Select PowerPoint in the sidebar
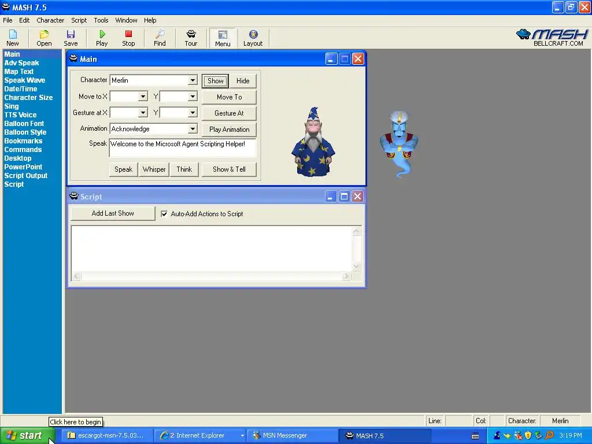The image size is (592, 444). 23,167
